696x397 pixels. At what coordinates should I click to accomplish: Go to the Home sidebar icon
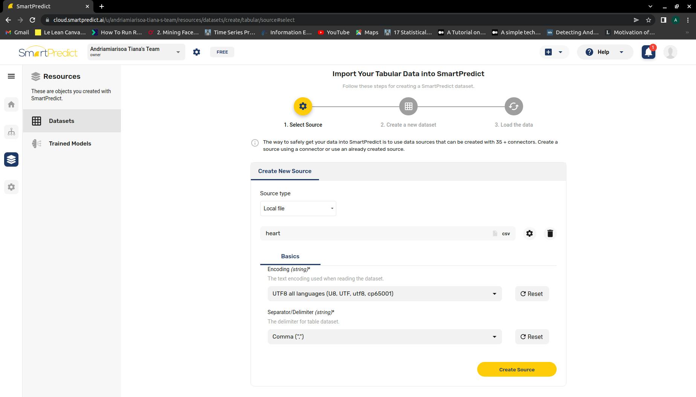click(11, 104)
